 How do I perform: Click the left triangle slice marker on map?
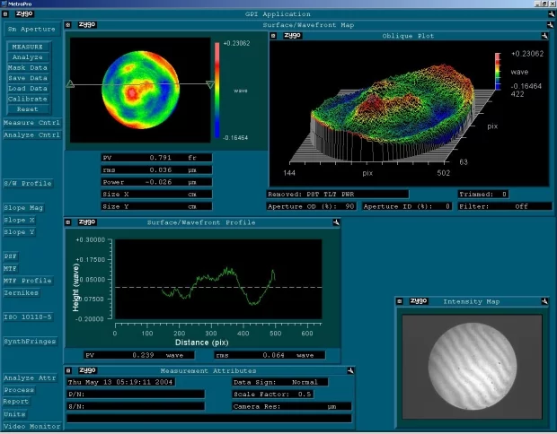click(x=71, y=84)
